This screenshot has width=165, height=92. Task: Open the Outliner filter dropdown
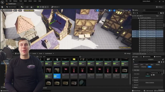pyautogui.click(x=134, y=13)
